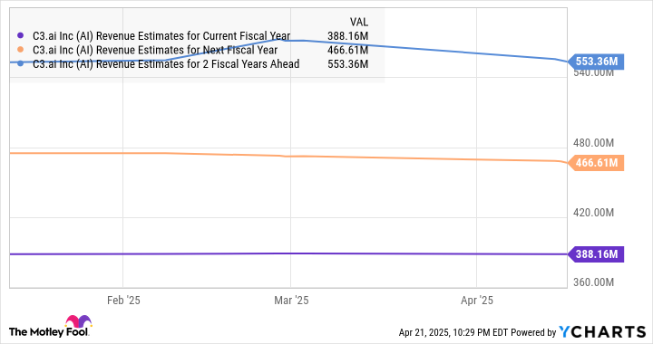Click the YCharts Y logo icon
Viewport: 653px width, 344px height.
565,331
